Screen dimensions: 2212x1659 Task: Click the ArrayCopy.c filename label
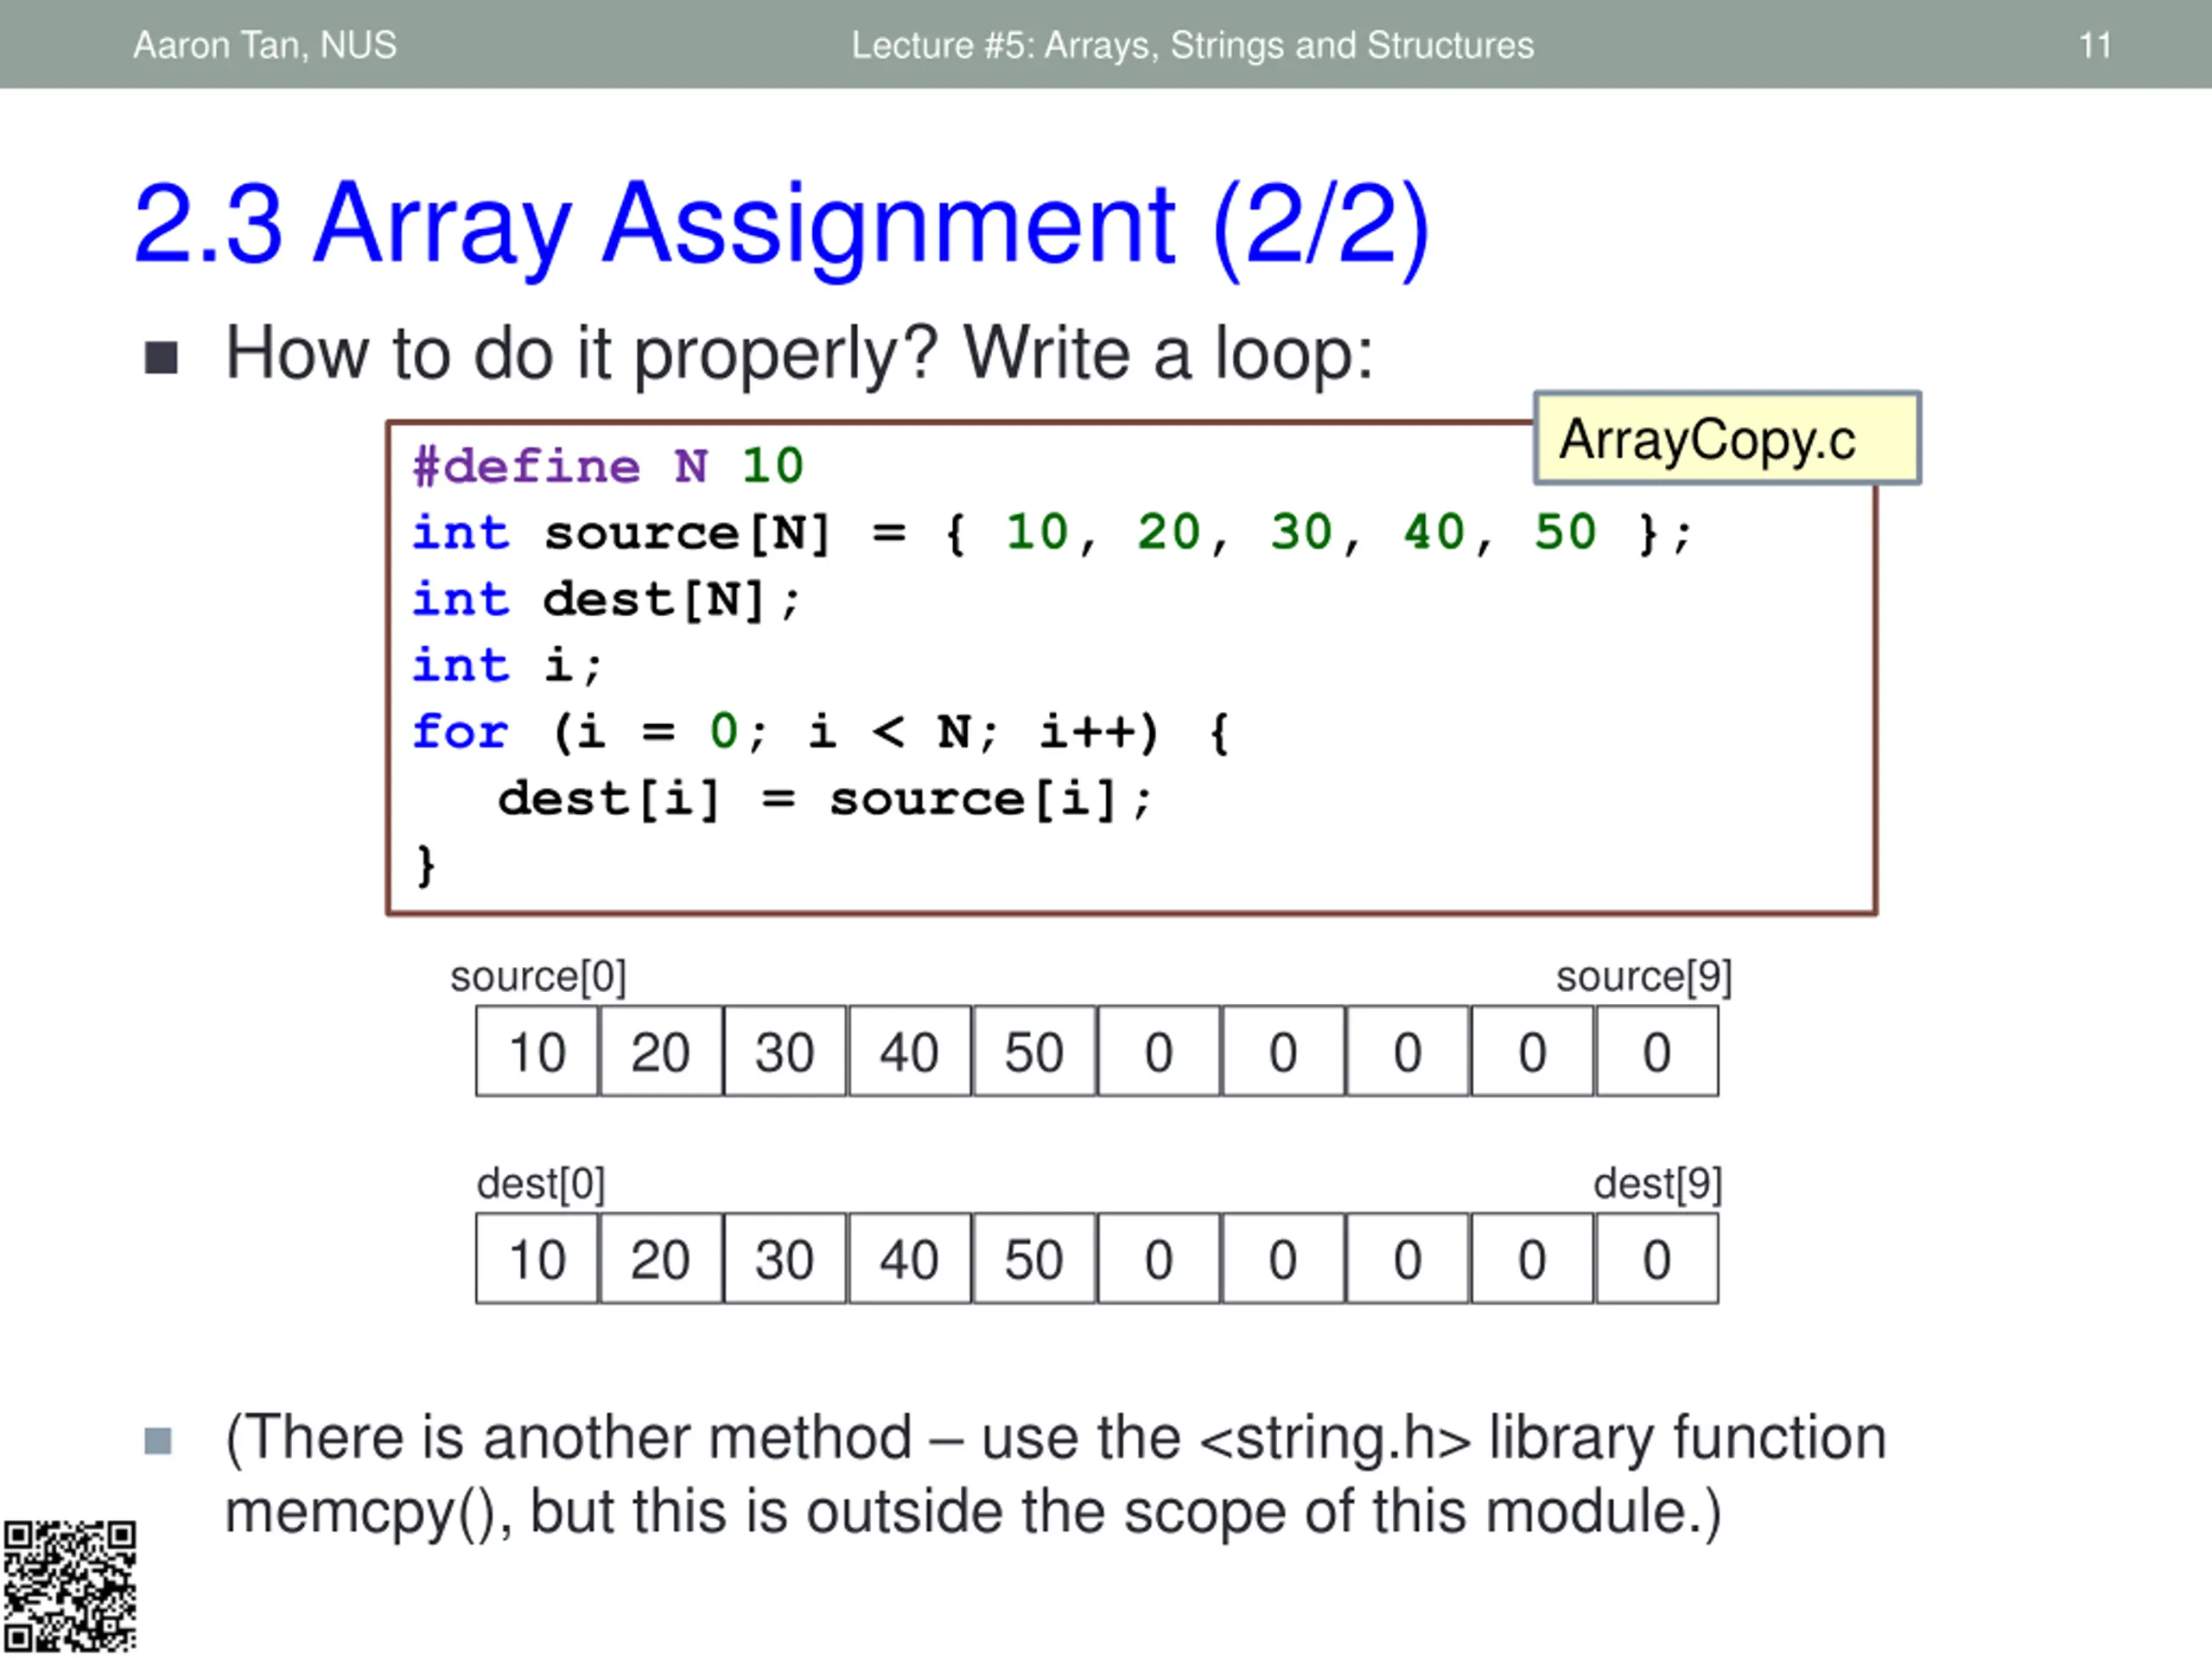[1727, 438]
